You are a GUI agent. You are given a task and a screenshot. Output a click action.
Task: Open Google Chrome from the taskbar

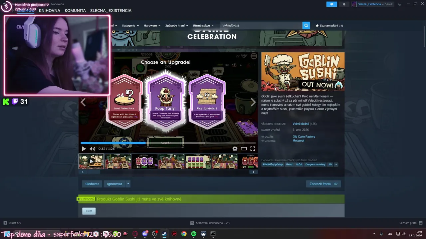click(184, 234)
